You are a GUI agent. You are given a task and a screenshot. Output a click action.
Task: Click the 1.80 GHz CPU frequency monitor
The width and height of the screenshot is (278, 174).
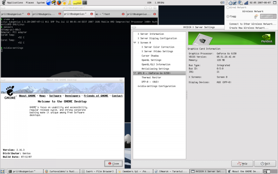pos(160,3)
